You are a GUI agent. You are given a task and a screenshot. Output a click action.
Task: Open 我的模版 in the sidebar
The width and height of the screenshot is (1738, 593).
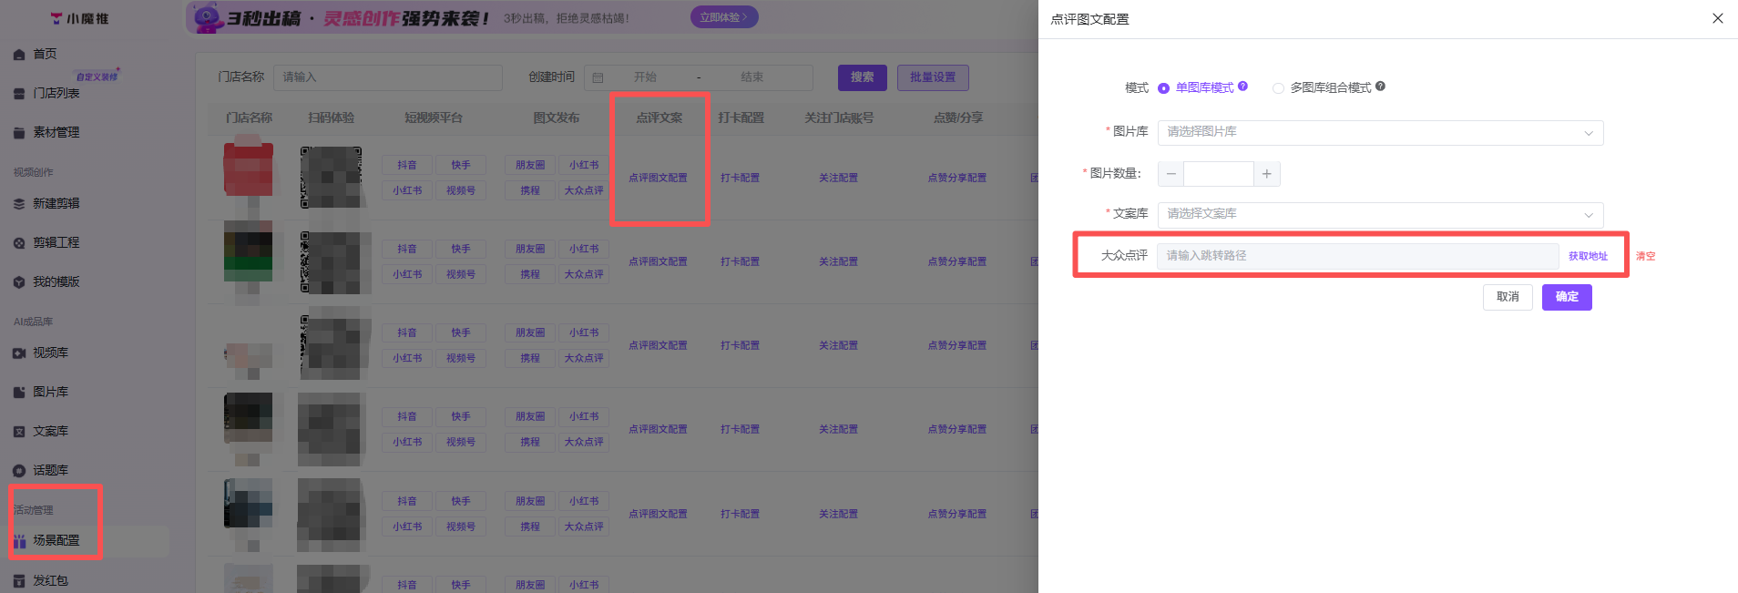tap(56, 282)
